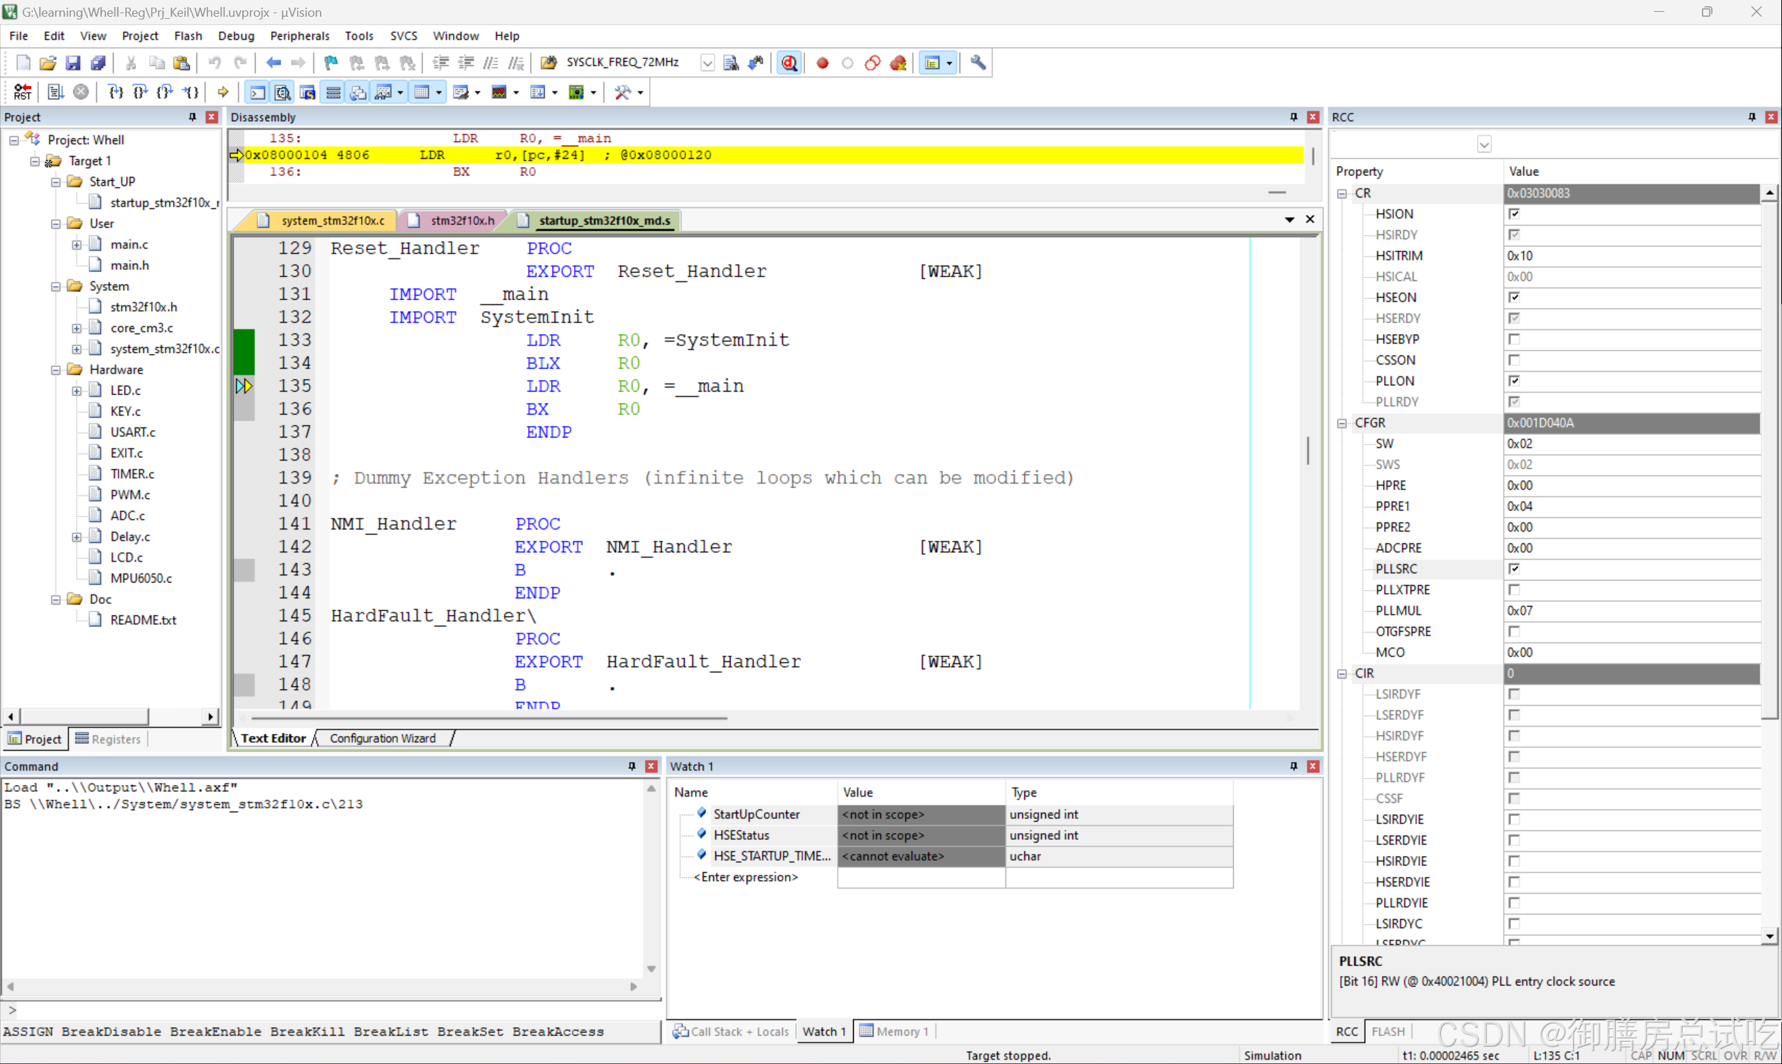Screen dimensions: 1782x1064
Task: Close the Disassembly panel
Action: [x=1313, y=117]
